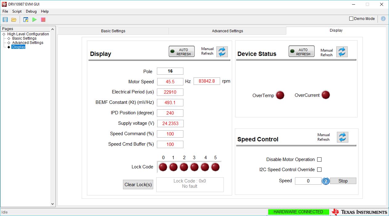Click Lock Code LED 3
The height and width of the screenshot is (216, 389).
pyautogui.click(x=194, y=167)
